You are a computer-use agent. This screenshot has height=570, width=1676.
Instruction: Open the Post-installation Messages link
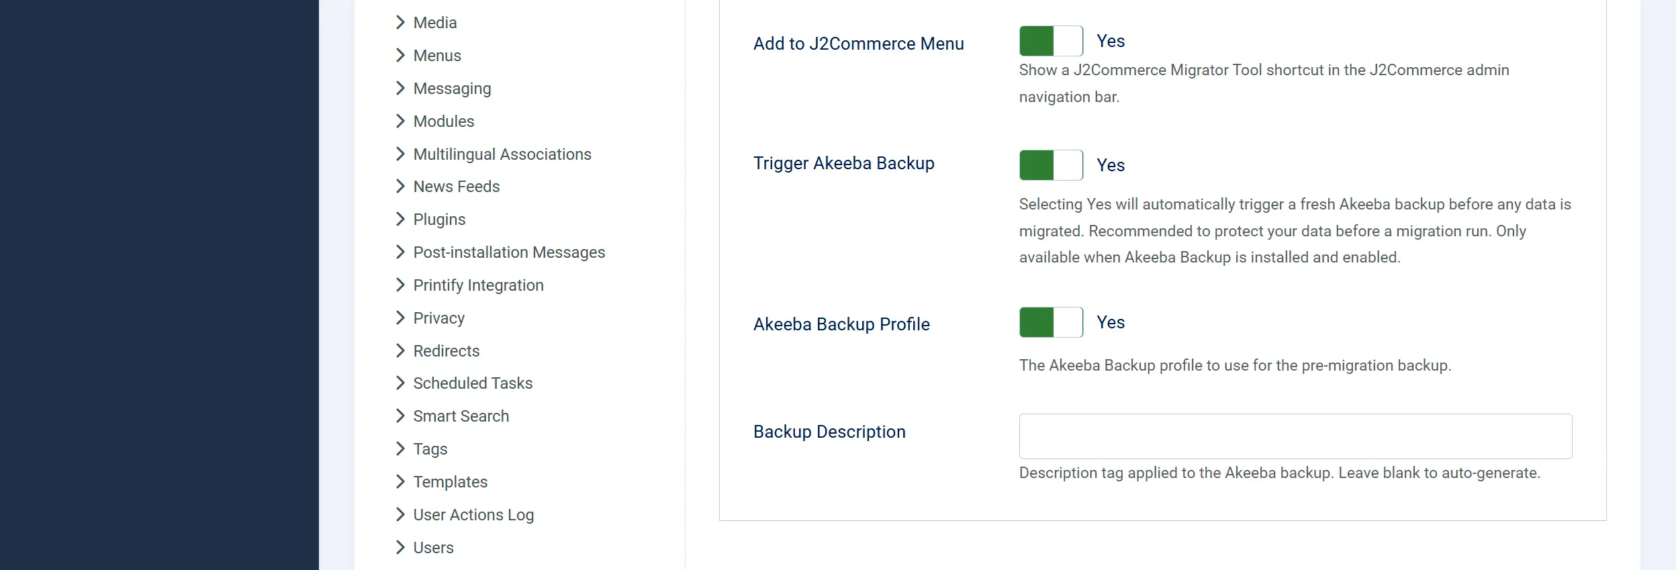tap(509, 252)
